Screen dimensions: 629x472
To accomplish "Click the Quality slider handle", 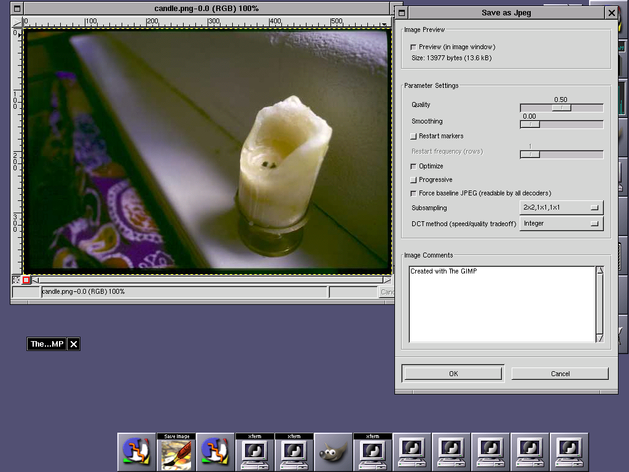I will [x=561, y=108].
